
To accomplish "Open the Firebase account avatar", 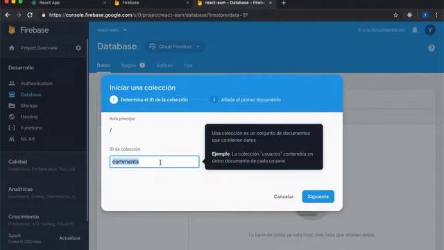I will (430, 30).
